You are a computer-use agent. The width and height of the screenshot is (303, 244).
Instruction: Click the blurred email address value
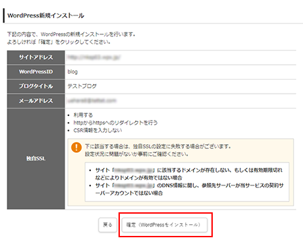(92, 100)
